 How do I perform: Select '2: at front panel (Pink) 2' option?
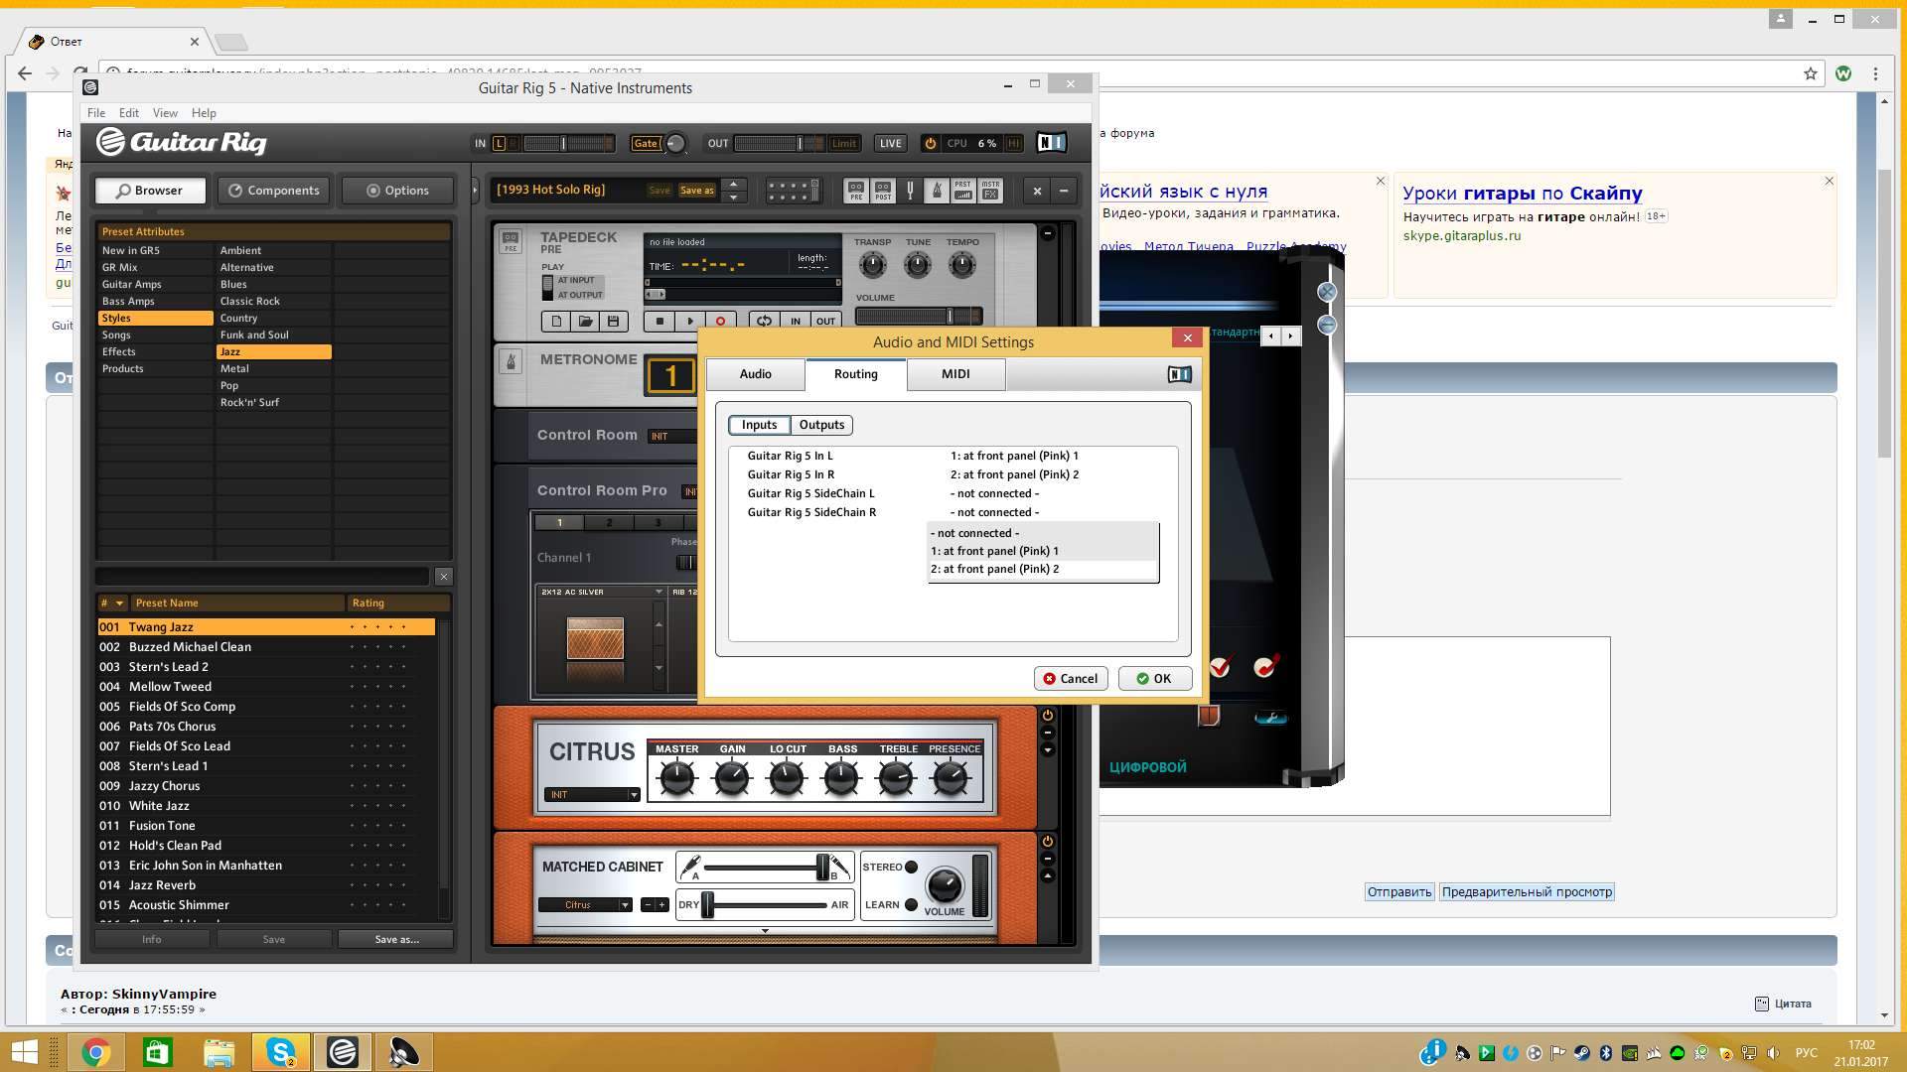point(994,569)
